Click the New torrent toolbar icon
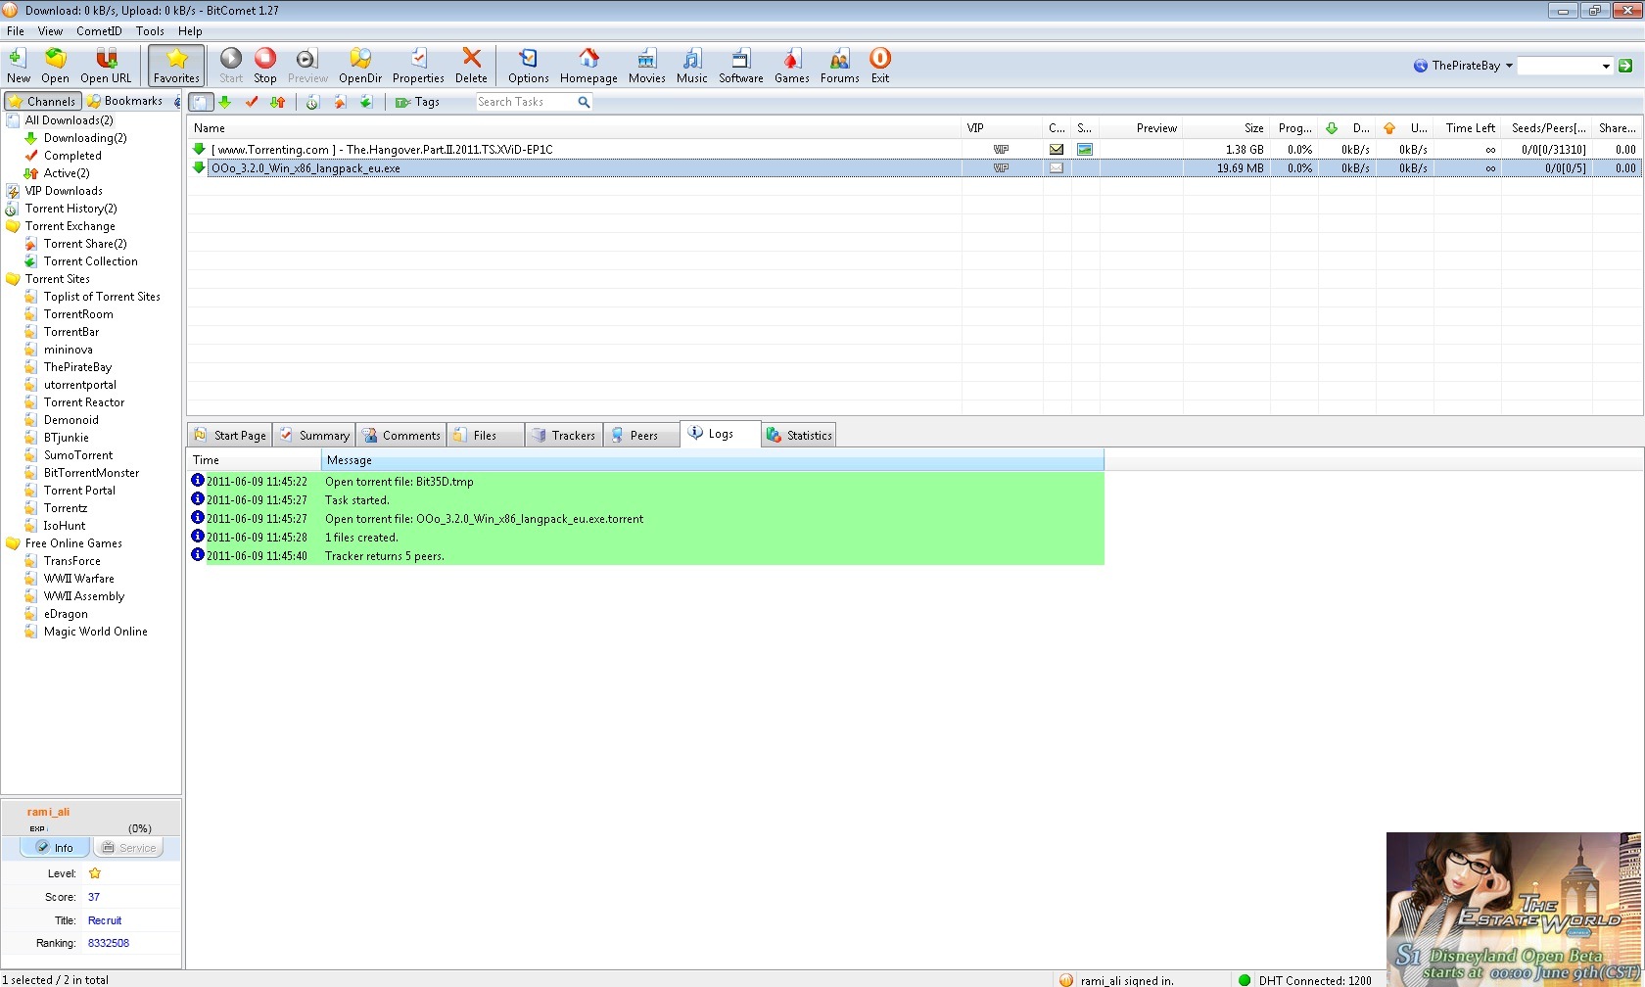Screen dimensions: 1645x987 18,66
